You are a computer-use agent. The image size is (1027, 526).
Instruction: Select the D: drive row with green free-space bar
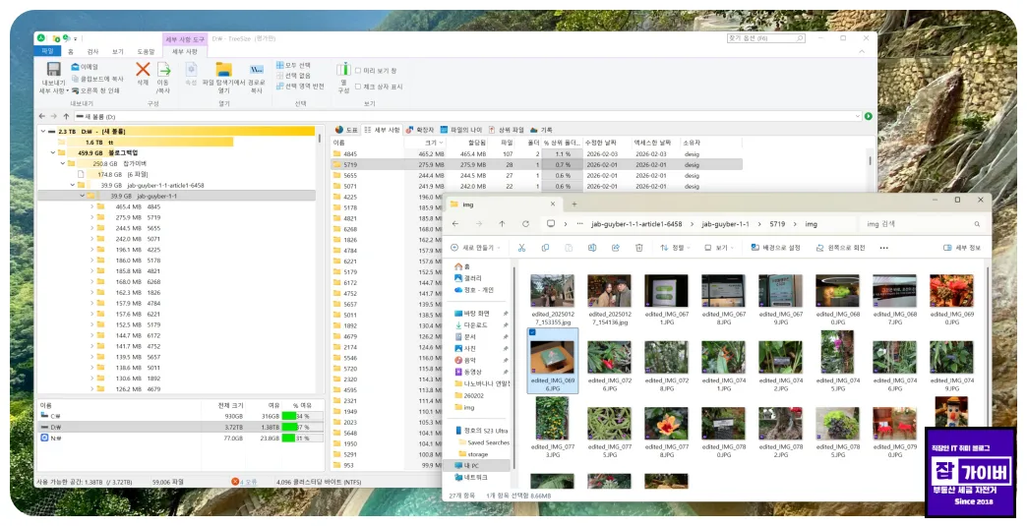(x=179, y=427)
